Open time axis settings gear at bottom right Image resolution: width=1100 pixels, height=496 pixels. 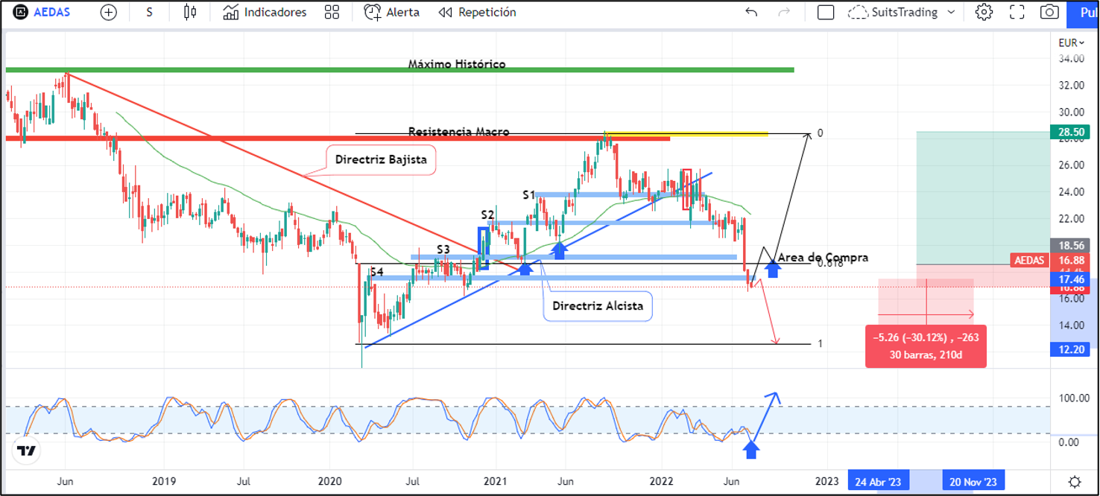click(1074, 481)
